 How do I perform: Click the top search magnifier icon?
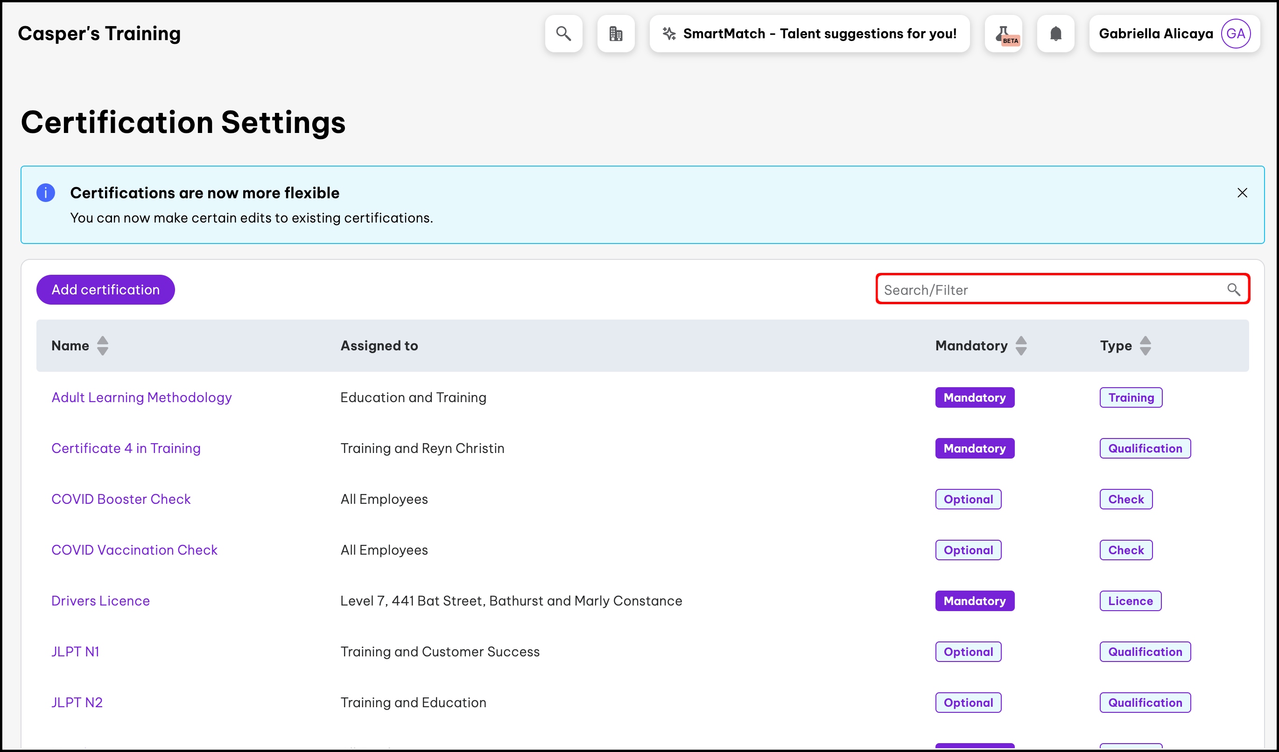(563, 34)
